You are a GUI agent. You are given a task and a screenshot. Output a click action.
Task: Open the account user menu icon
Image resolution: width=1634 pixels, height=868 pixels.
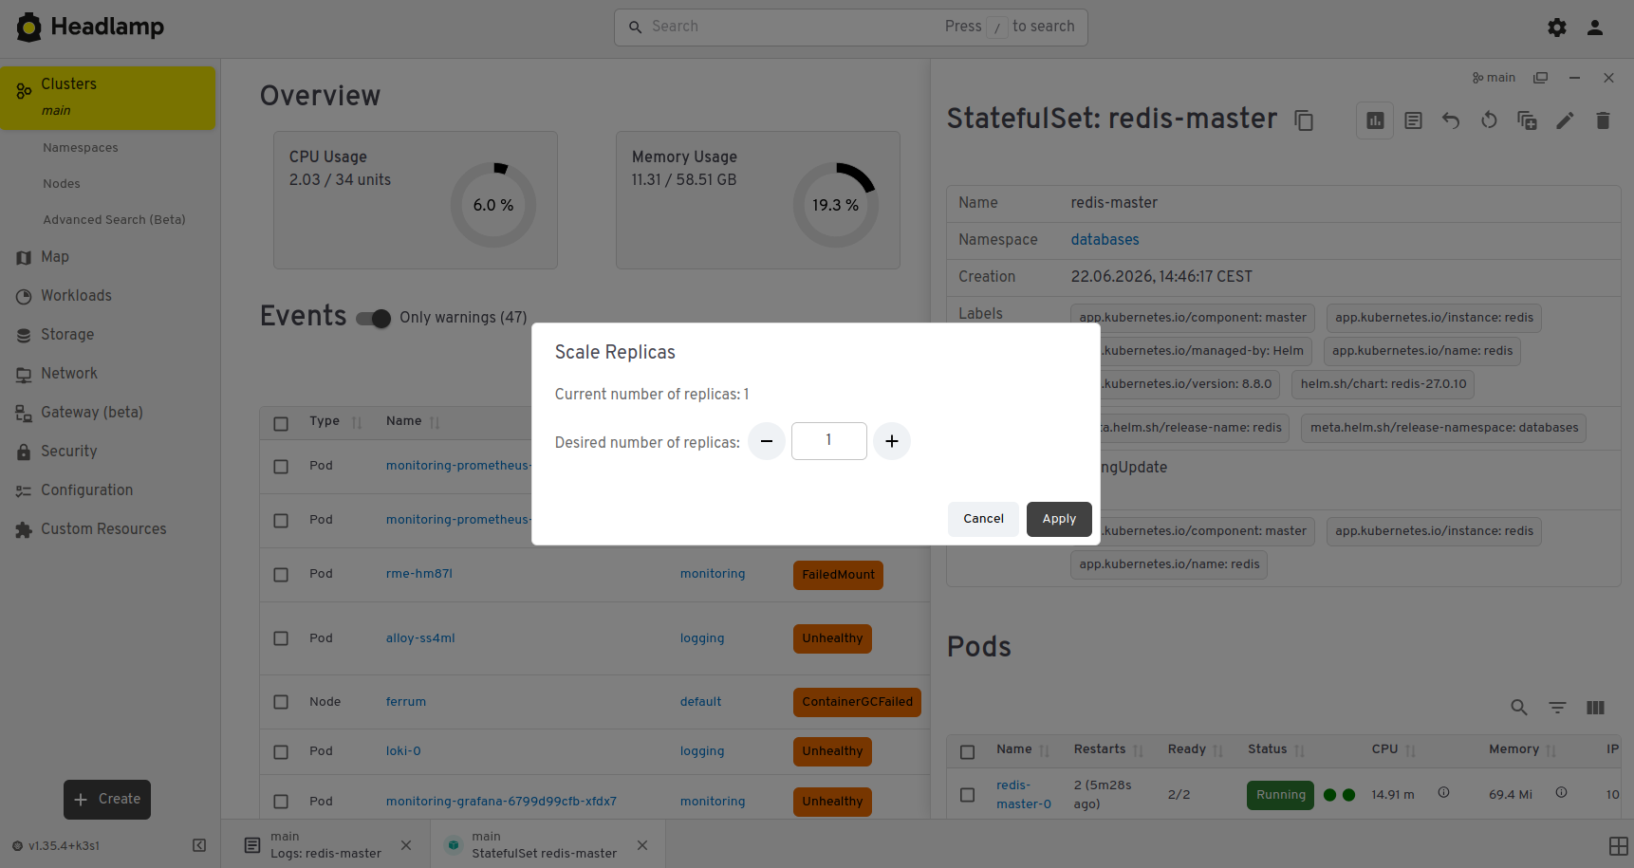1595,28
